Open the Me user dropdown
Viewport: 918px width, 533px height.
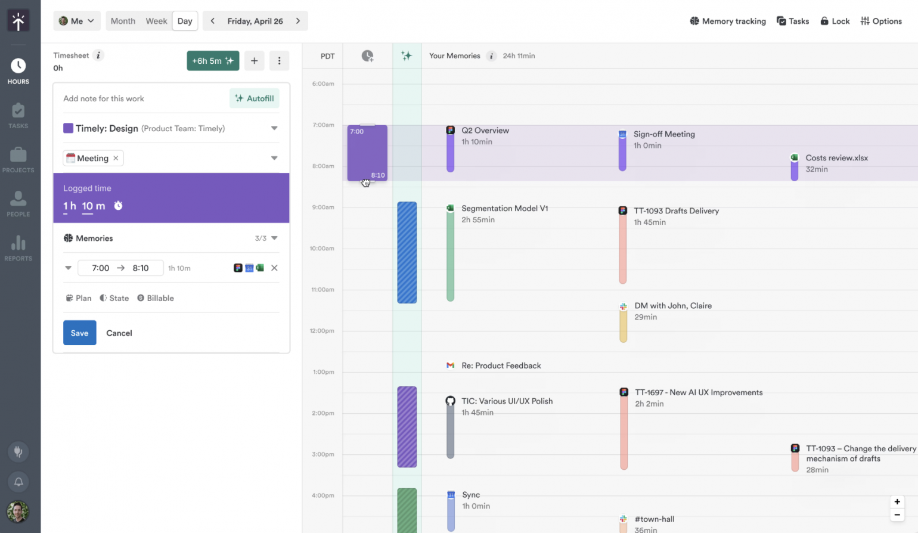pos(76,20)
